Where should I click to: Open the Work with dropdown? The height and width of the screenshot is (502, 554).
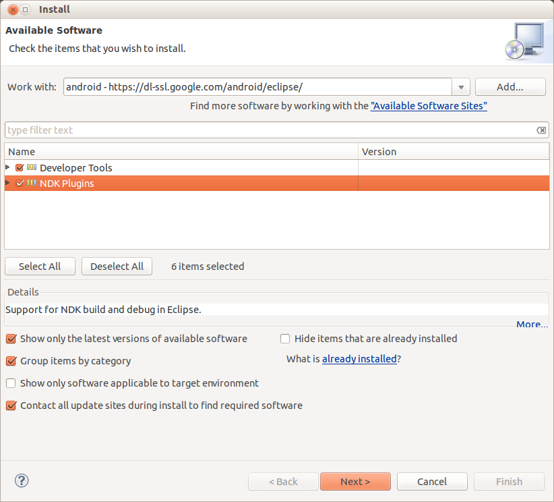[460, 86]
